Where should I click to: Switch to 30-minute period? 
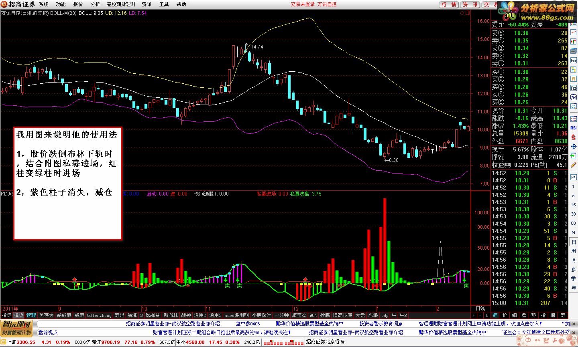574,214
